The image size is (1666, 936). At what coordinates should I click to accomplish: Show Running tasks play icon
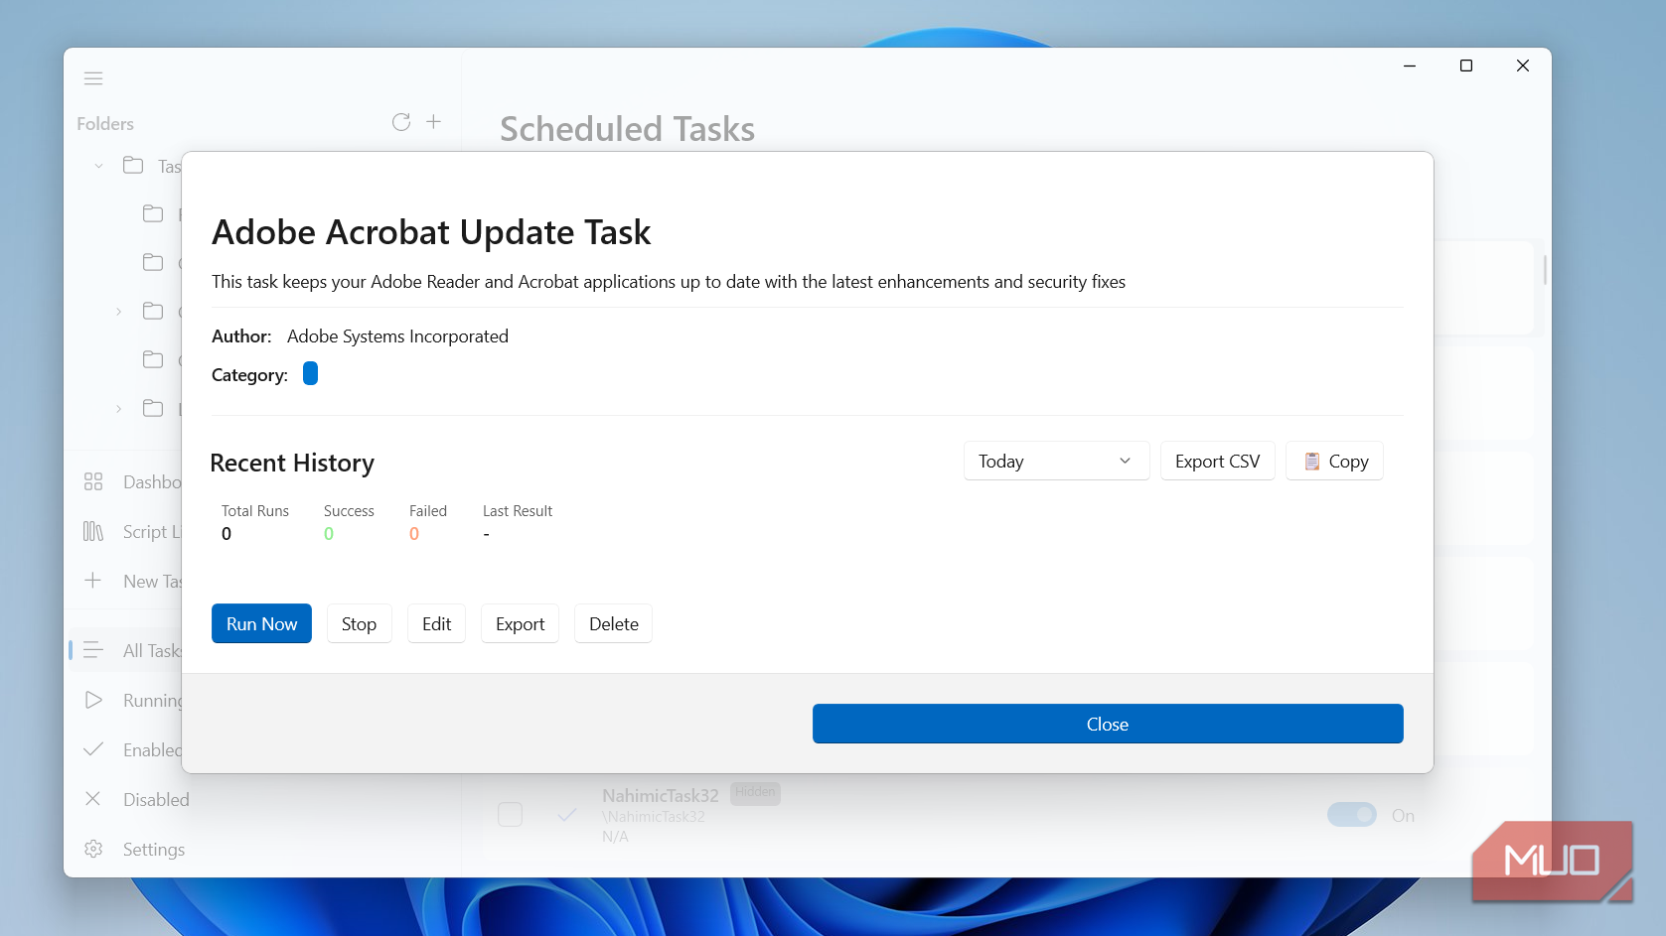[93, 700]
